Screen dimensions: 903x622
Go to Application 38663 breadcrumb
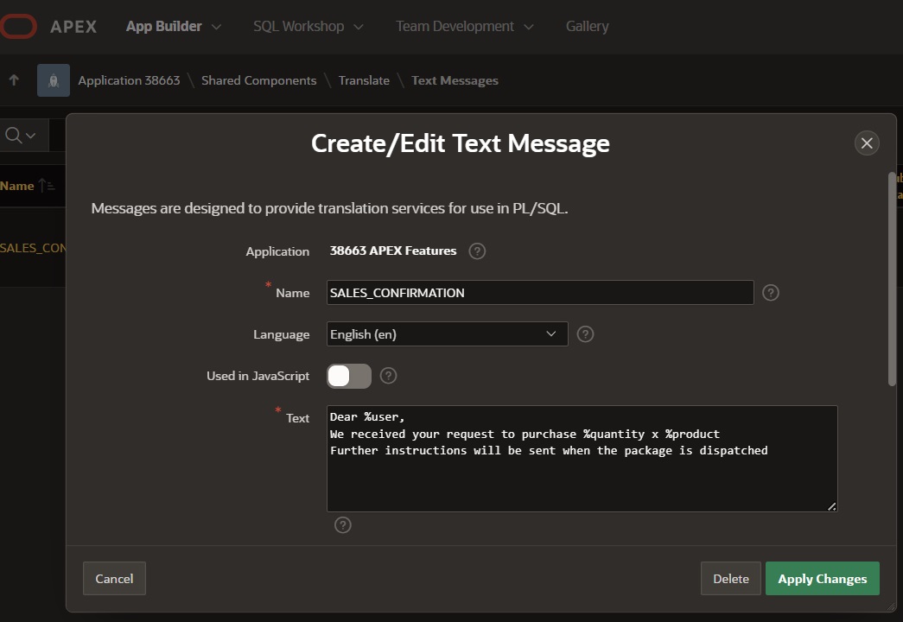[x=129, y=80]
